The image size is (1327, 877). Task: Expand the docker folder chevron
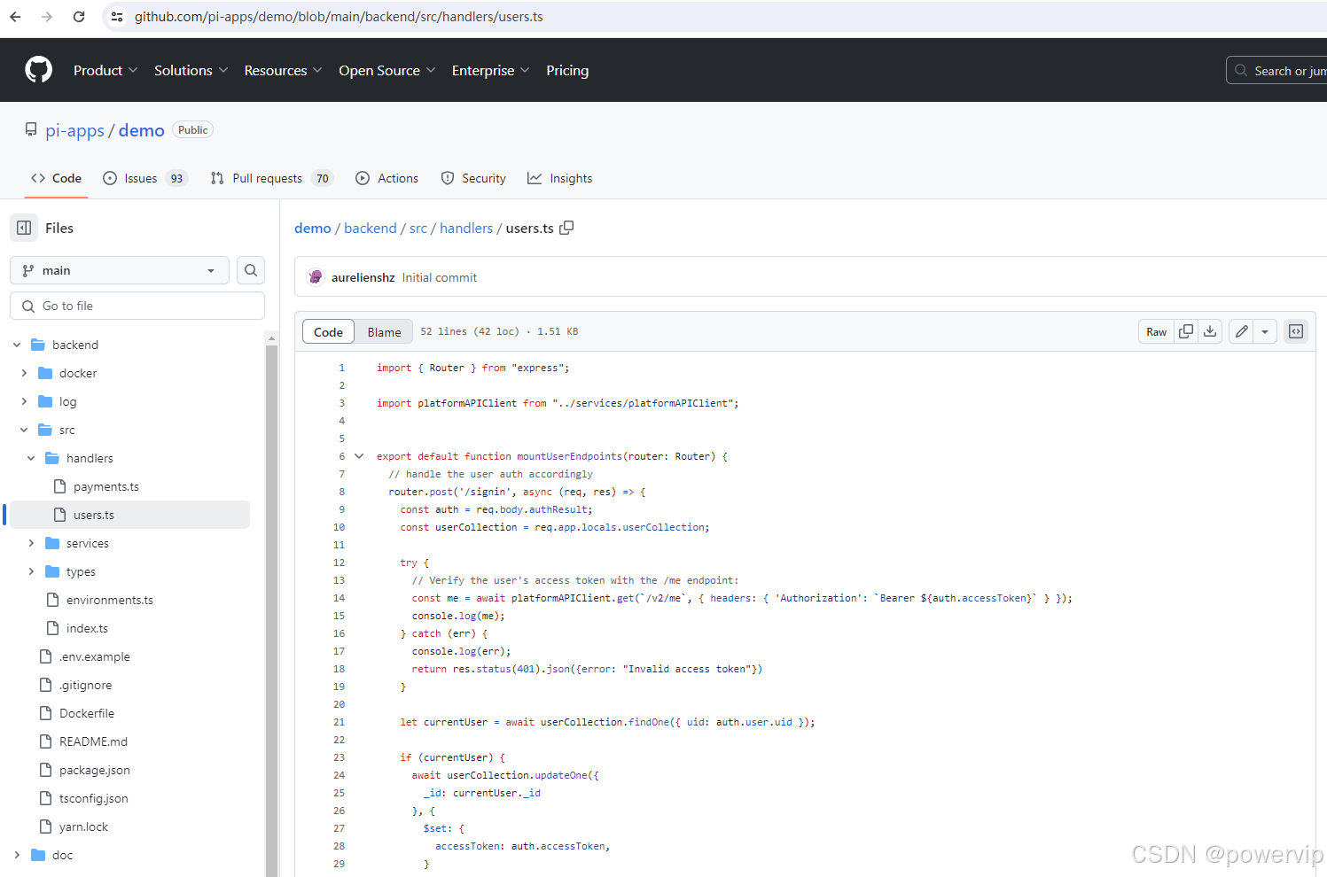[x=24, y=373]
